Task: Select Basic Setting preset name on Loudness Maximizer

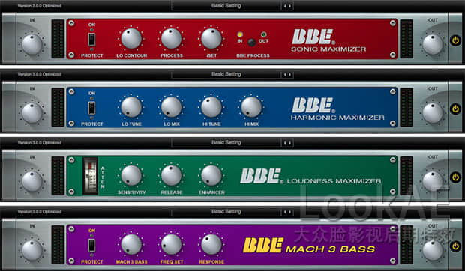Action: click(x=226, y=142)
